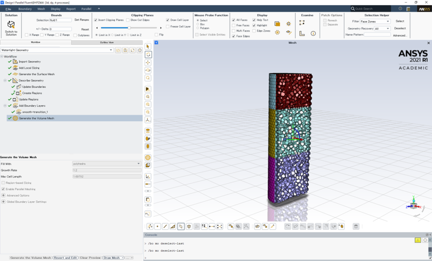
Task: Click the mouse select pointer tool
Action: (148, 46)
